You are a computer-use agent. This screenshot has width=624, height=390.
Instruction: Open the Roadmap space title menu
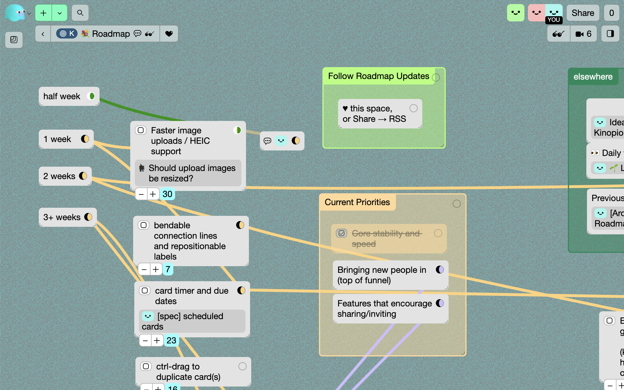tap(111, 34)
